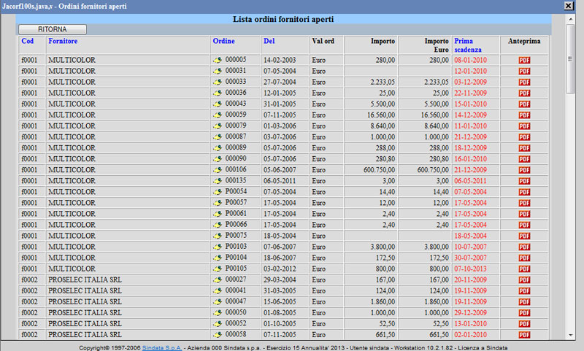This screenshot has width=584, height=351.
Task: Click the order icon beside P00057
Action: [218, 203]
